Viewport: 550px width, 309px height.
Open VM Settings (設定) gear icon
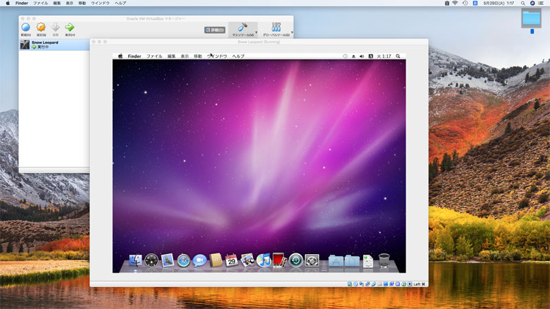[41, 28]
